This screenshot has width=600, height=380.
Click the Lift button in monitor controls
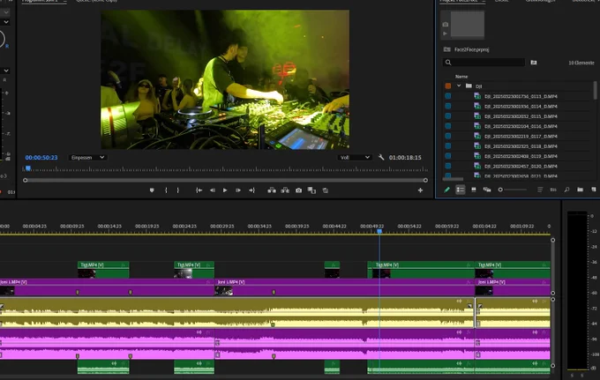tap(272, 190)
